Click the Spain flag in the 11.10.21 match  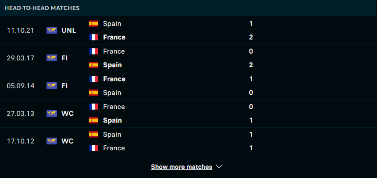pos(93,24)
